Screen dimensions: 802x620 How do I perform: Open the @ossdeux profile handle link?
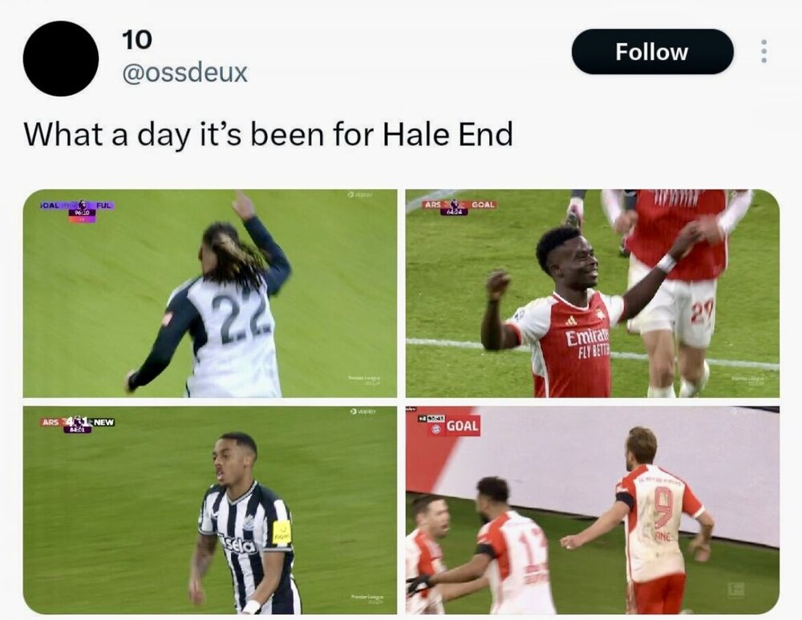click(184, 73)
